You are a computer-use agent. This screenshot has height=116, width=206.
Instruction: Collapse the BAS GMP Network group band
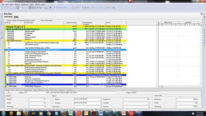click(x=6, y=41)
